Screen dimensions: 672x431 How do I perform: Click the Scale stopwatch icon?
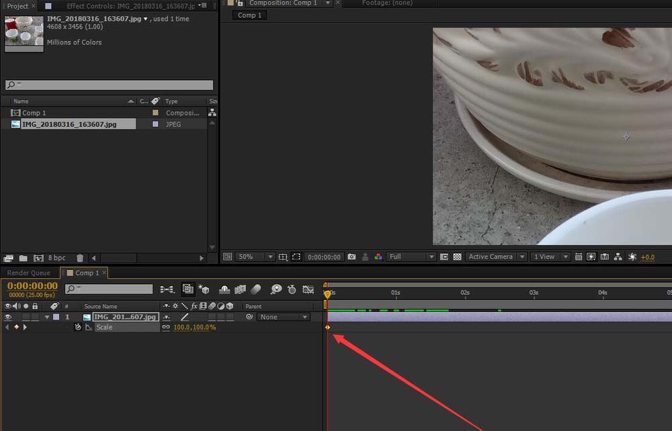[78, 328]
